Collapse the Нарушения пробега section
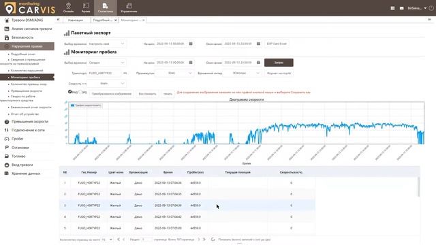Image resolution: width=436 pixels, height=245 pixels. 27,46
